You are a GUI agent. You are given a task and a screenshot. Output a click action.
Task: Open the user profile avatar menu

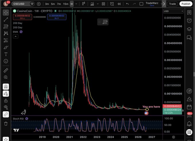click(6, 4)
